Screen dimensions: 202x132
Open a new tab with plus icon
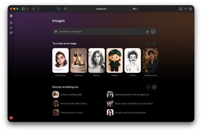pos(185,9)
